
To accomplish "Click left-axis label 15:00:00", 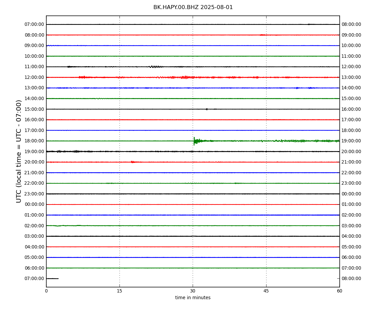I will [x=34, y=109].
